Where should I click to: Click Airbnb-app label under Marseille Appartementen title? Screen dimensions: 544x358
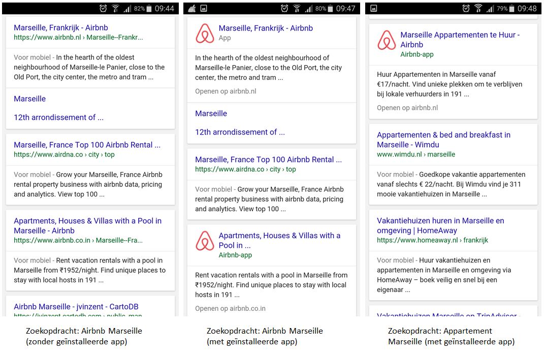click(x=417, y=54)
